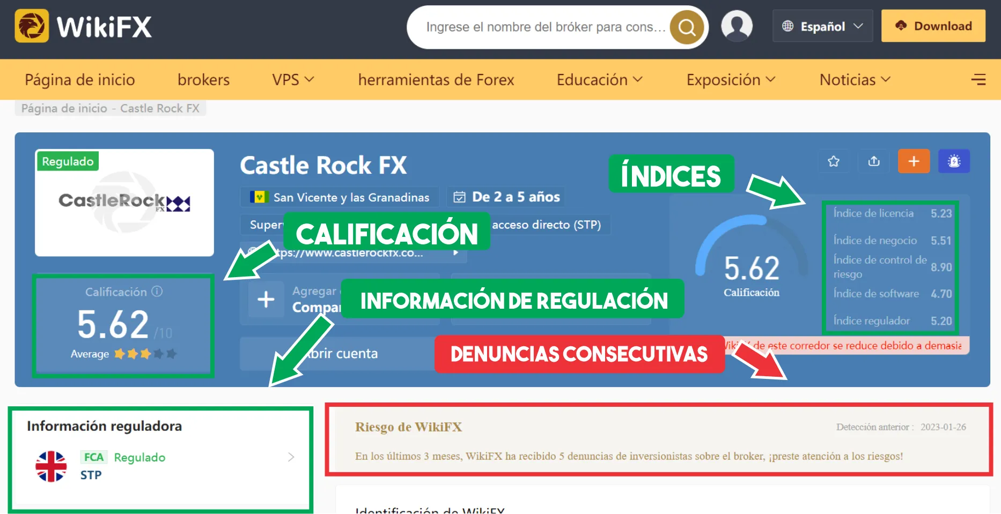Click the 5.62 /10 score card
The width and height of the screenshot is (1001, 514).
click(x=123, y=326)
